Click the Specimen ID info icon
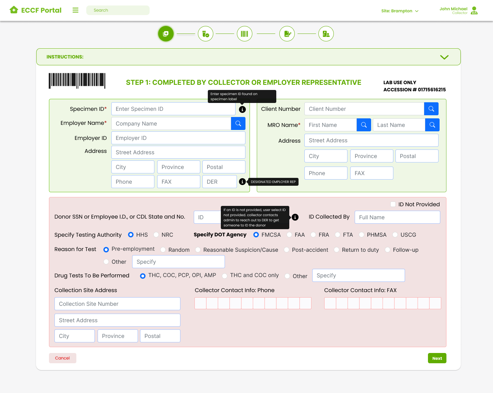493x393 pixels. tap(242, 109)
